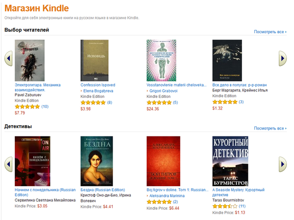
Task: Expand author arrow beside Aleksandra Marinina
Action: (147, 196)
